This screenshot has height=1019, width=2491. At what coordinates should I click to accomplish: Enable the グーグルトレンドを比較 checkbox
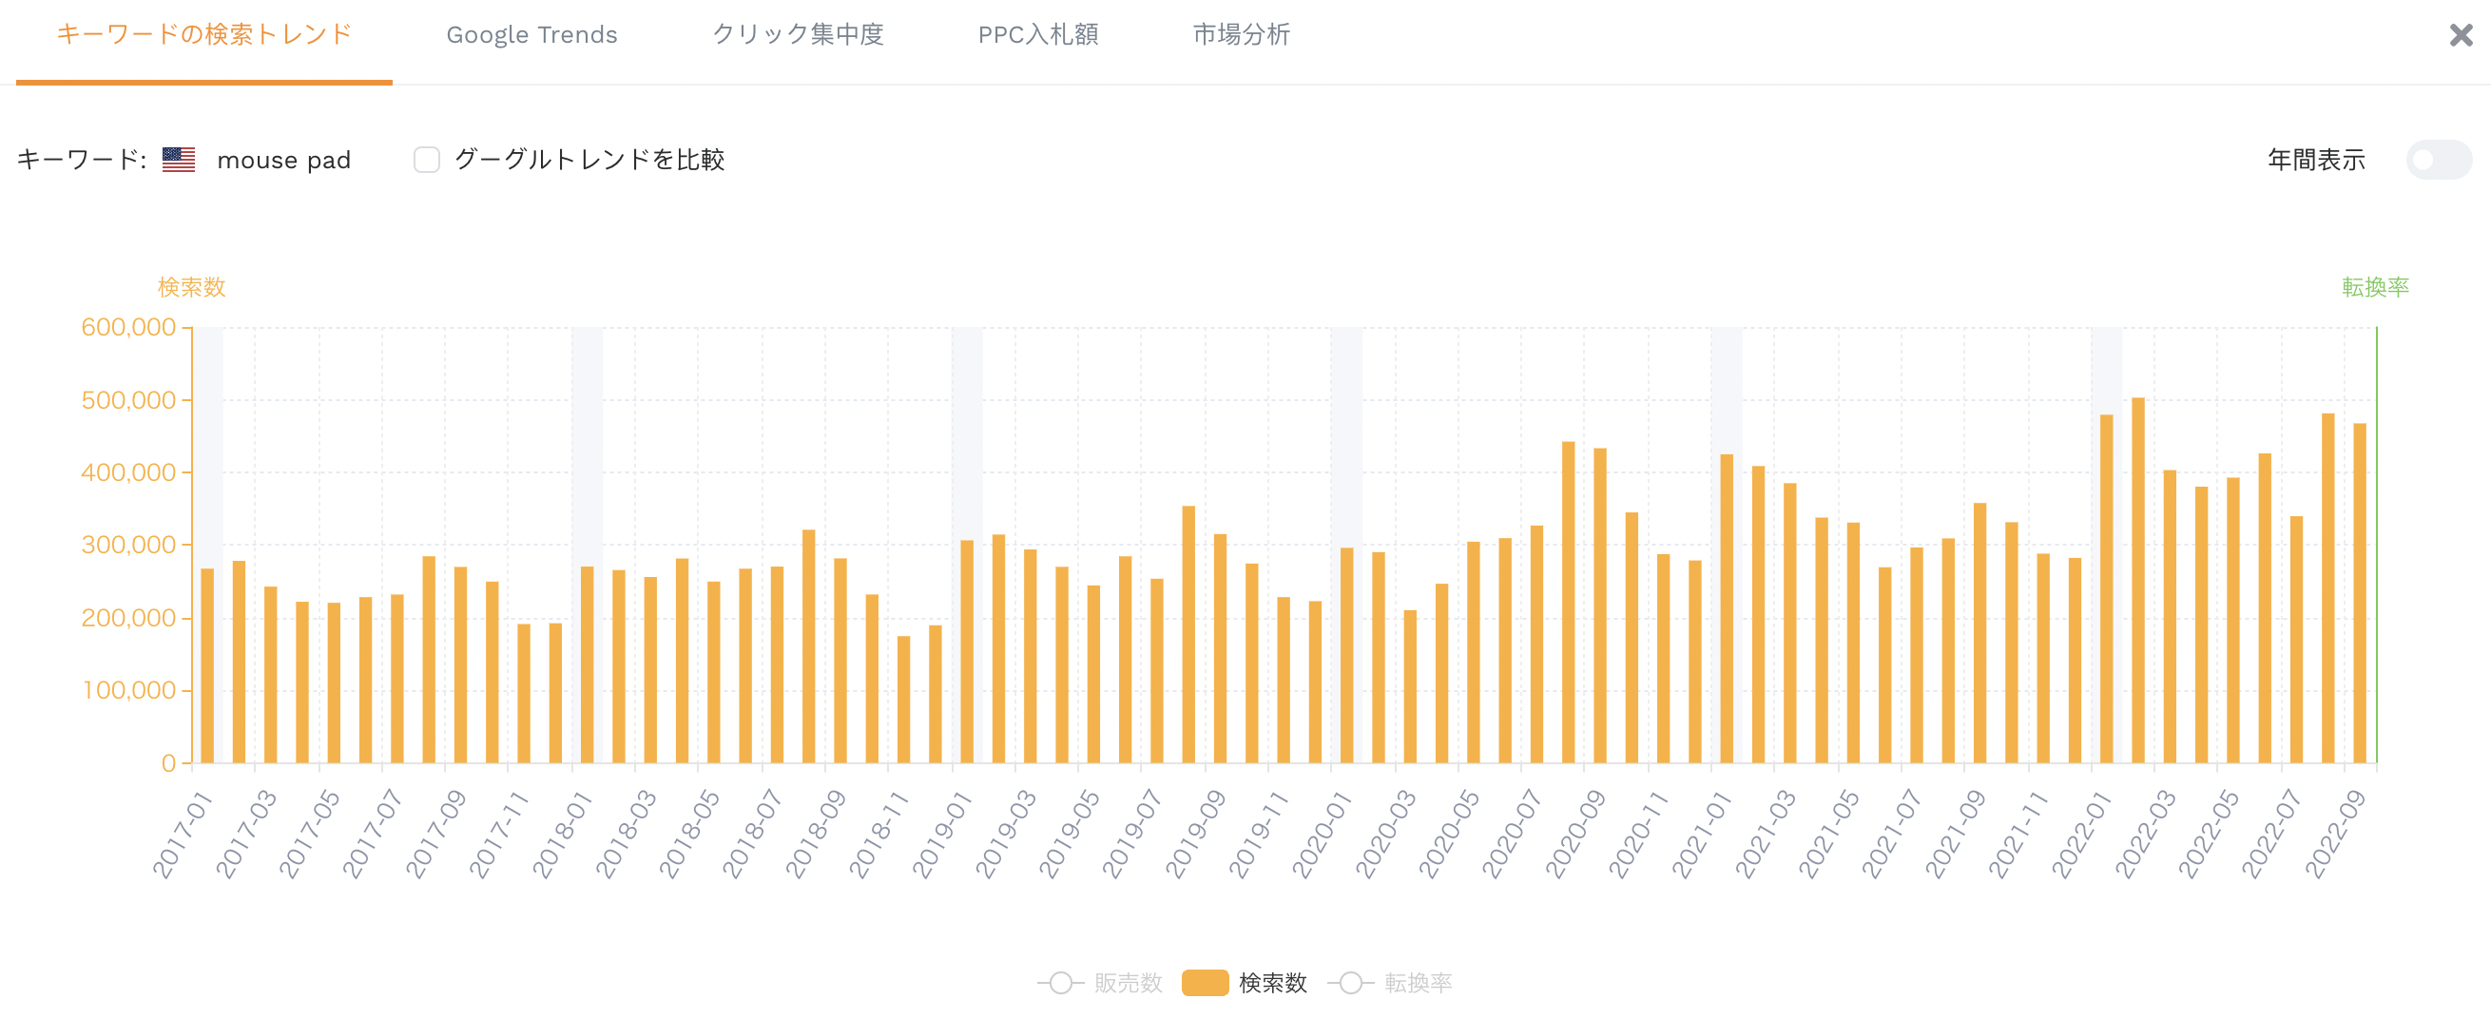427,160
